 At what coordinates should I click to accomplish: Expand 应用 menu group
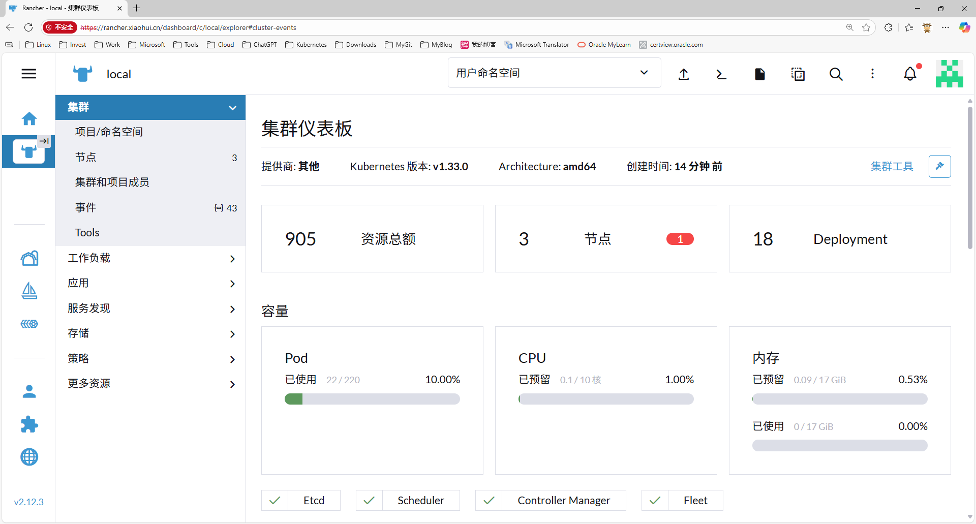click(150, 283)
